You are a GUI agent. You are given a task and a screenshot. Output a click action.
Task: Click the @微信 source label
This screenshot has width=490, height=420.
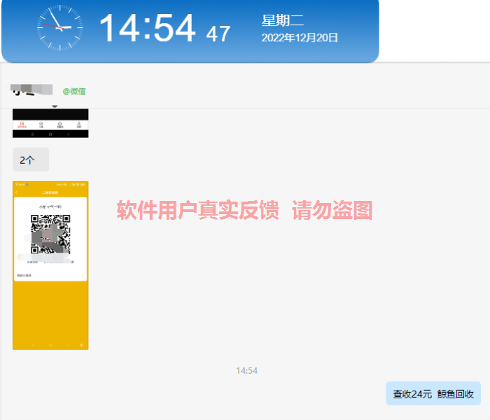click(x=74, y=91)
